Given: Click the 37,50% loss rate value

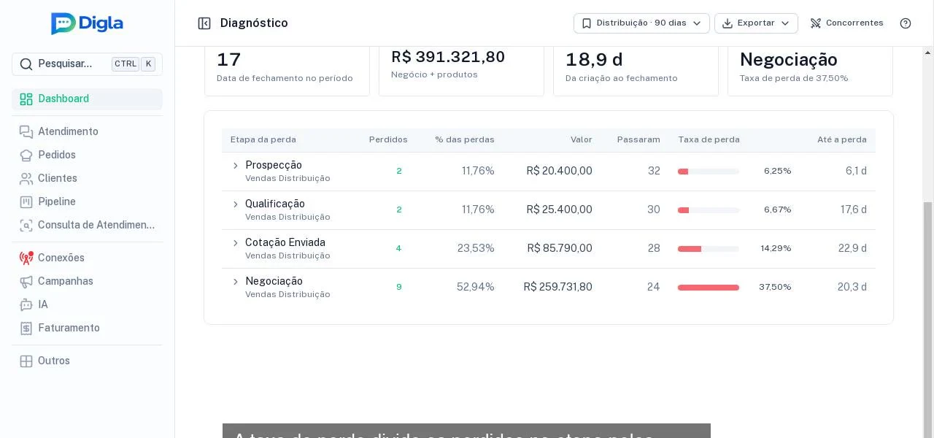Looking at the screenshot, I should (775, 288).
